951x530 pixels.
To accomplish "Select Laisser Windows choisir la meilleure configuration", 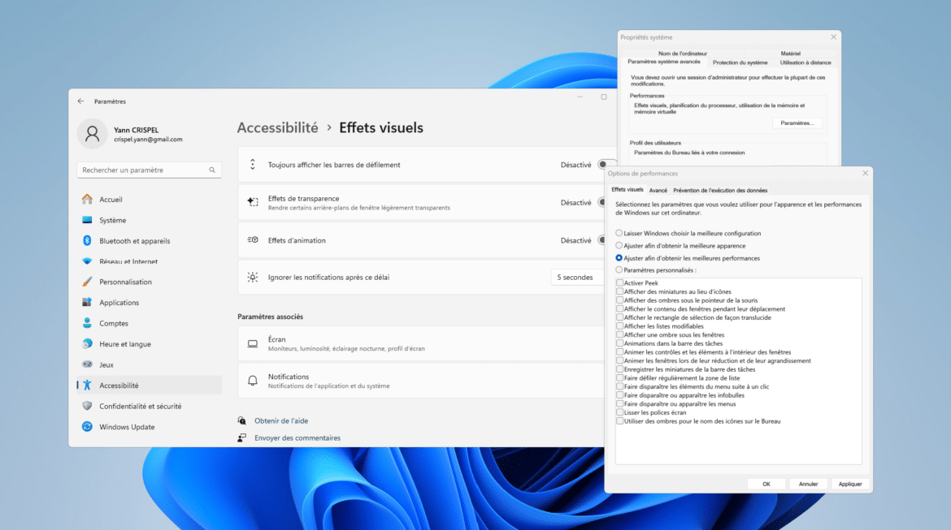I will pyautogui.click(x=618, y=234).
